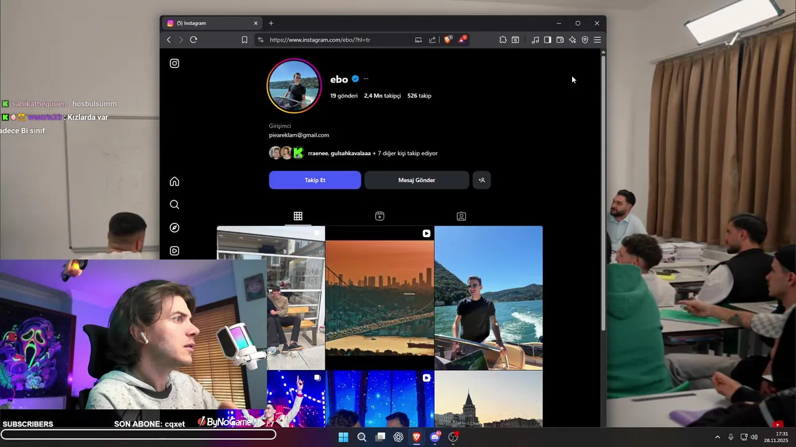Screen dimensions: 796x447
Task: Open Windows taskbar search
Action: click(361, 437)
